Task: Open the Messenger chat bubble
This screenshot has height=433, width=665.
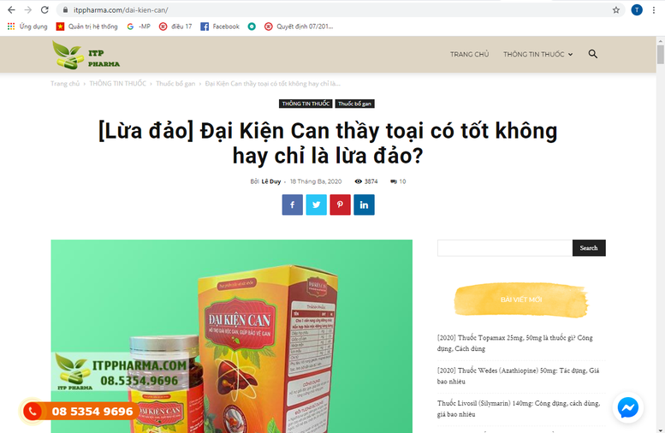Action: (627, 407)
